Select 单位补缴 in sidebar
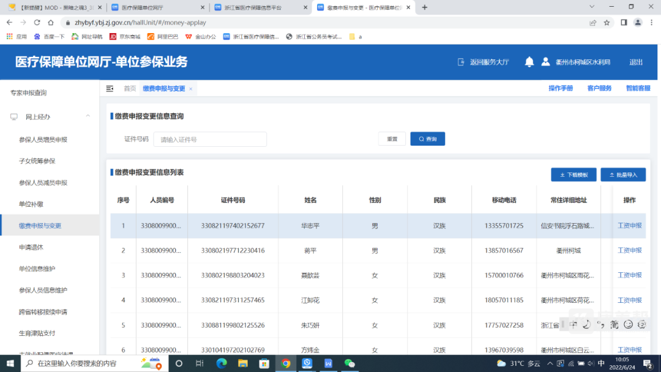 coord(31,204)
